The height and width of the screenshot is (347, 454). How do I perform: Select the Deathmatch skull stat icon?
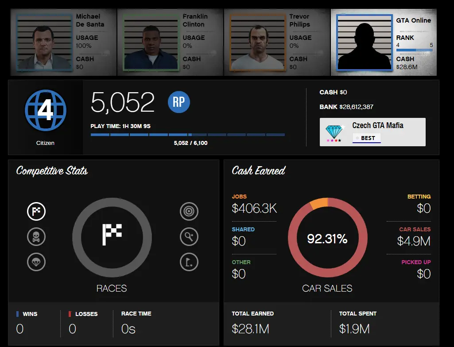[x=36, y=237]
